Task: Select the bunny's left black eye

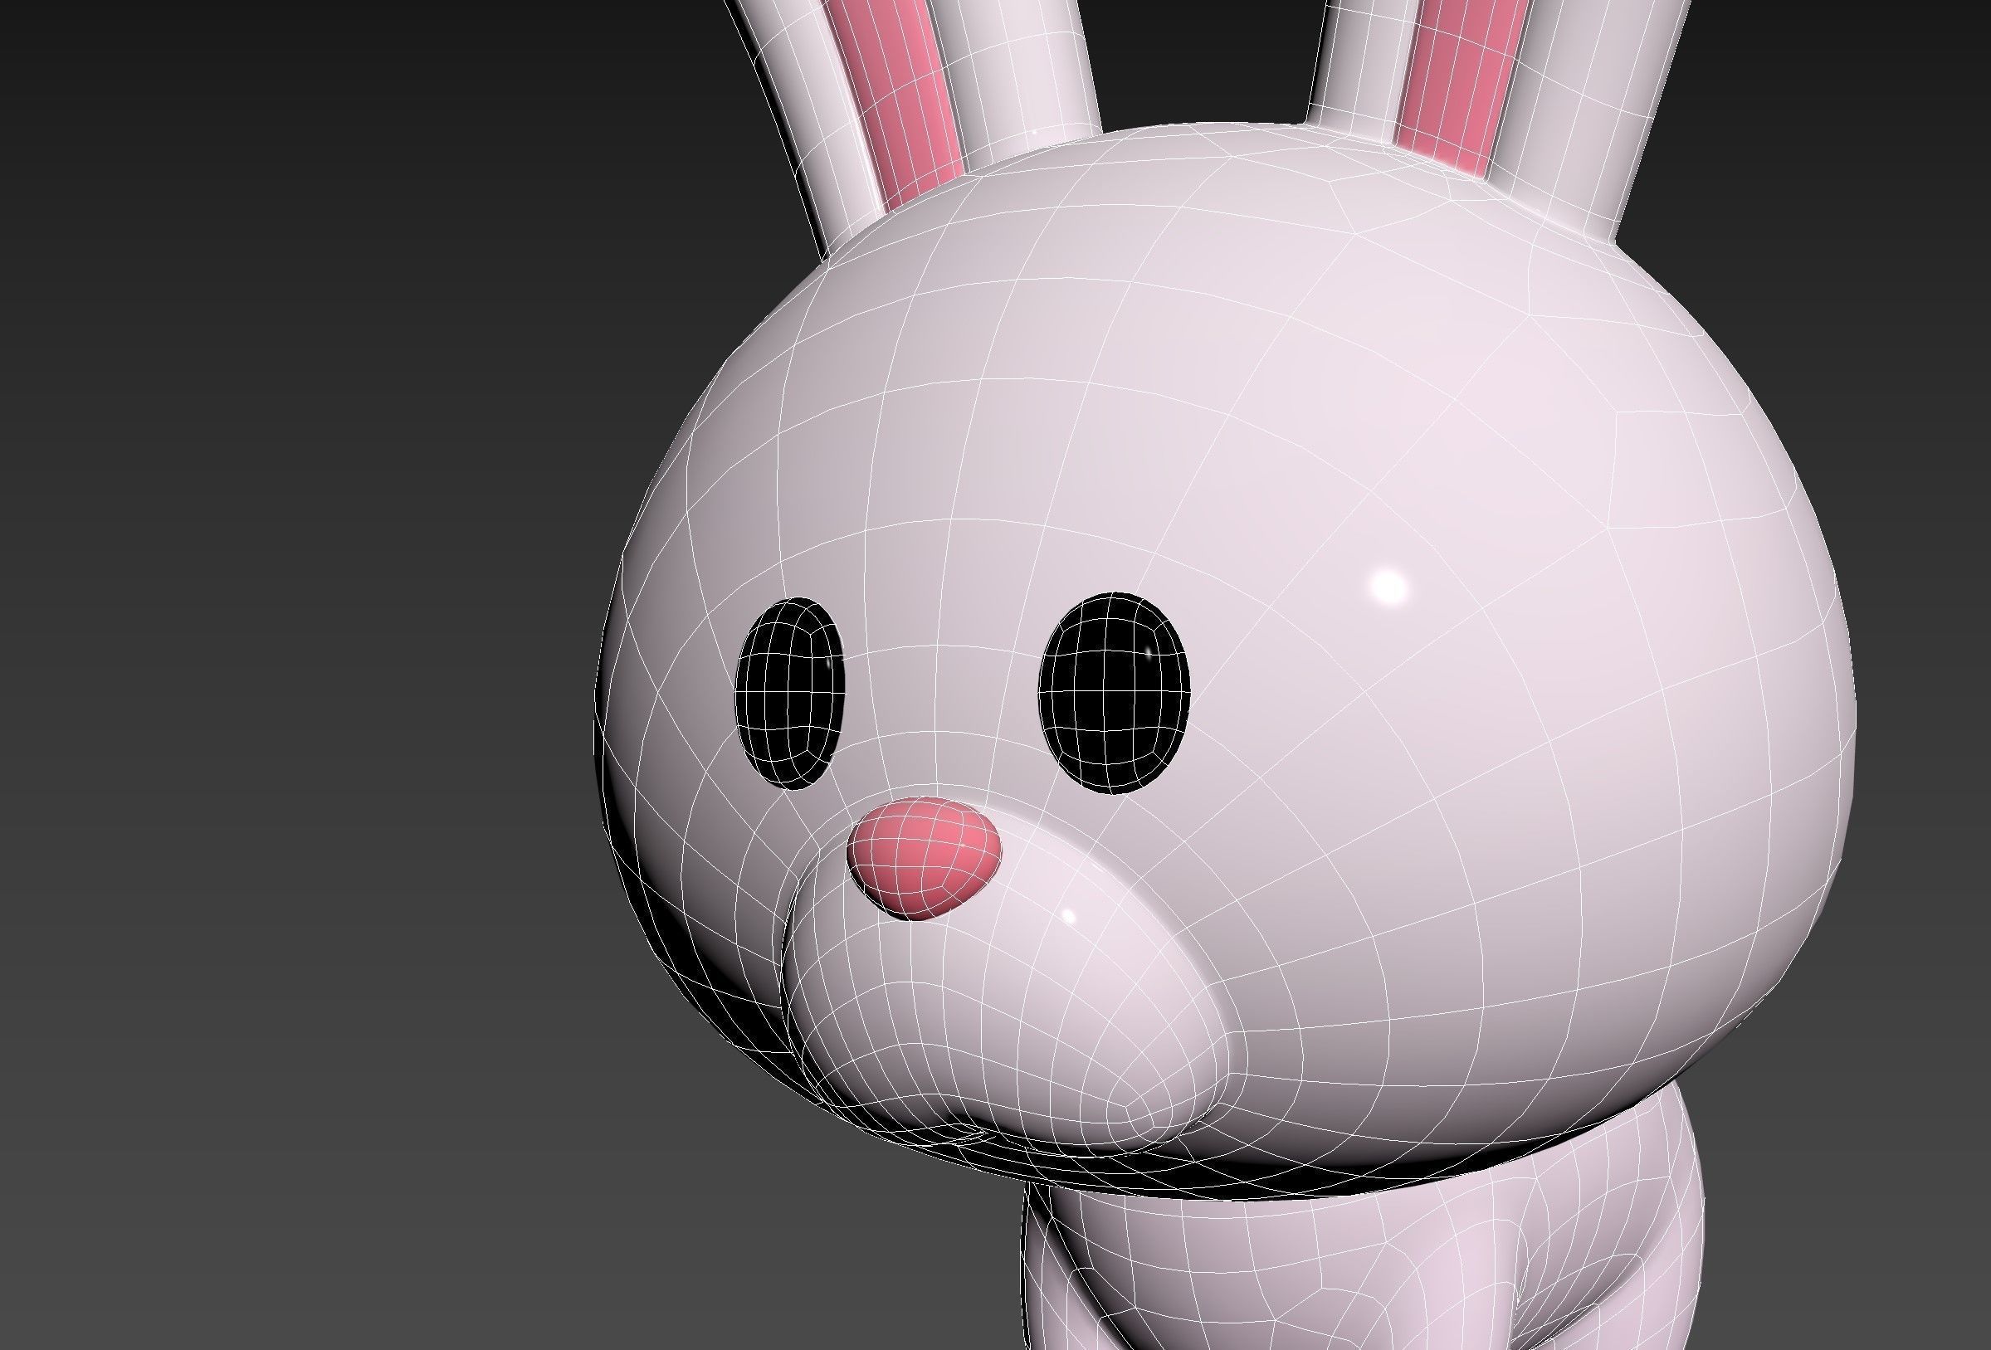Action: point(790,693)
